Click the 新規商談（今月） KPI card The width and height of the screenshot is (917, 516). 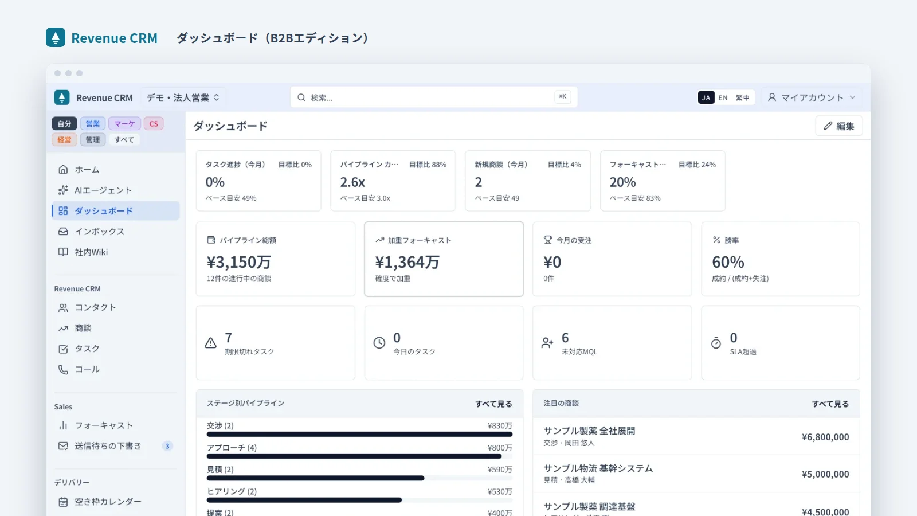528,181
